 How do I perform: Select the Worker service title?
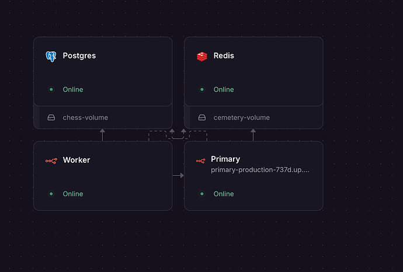[x=77, y=160]
